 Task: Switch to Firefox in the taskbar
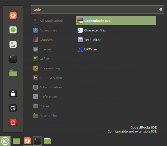pyautogui.click(x=27, y=141)
